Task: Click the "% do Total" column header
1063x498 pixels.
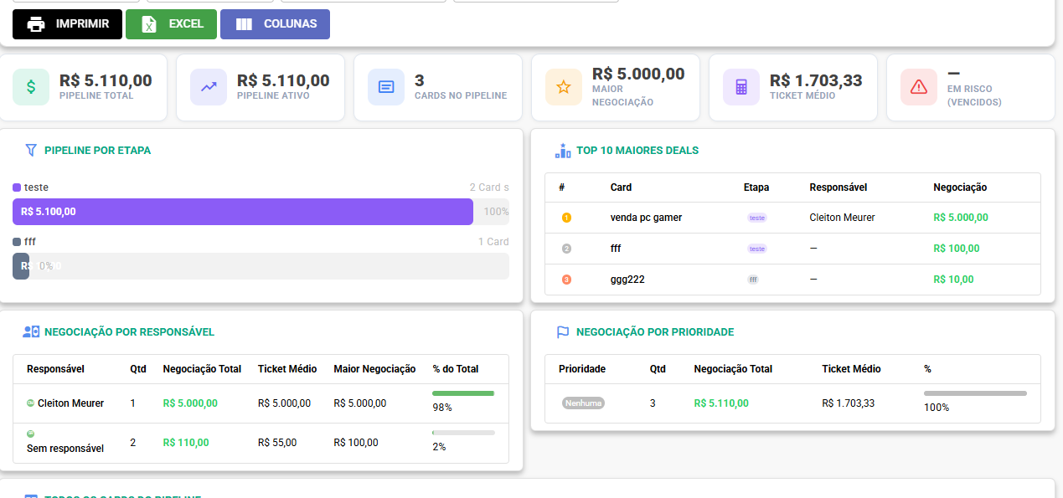Action: point(456,369)
